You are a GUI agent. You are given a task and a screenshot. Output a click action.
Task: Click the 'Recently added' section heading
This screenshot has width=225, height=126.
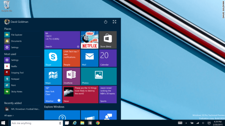[13, 103]
